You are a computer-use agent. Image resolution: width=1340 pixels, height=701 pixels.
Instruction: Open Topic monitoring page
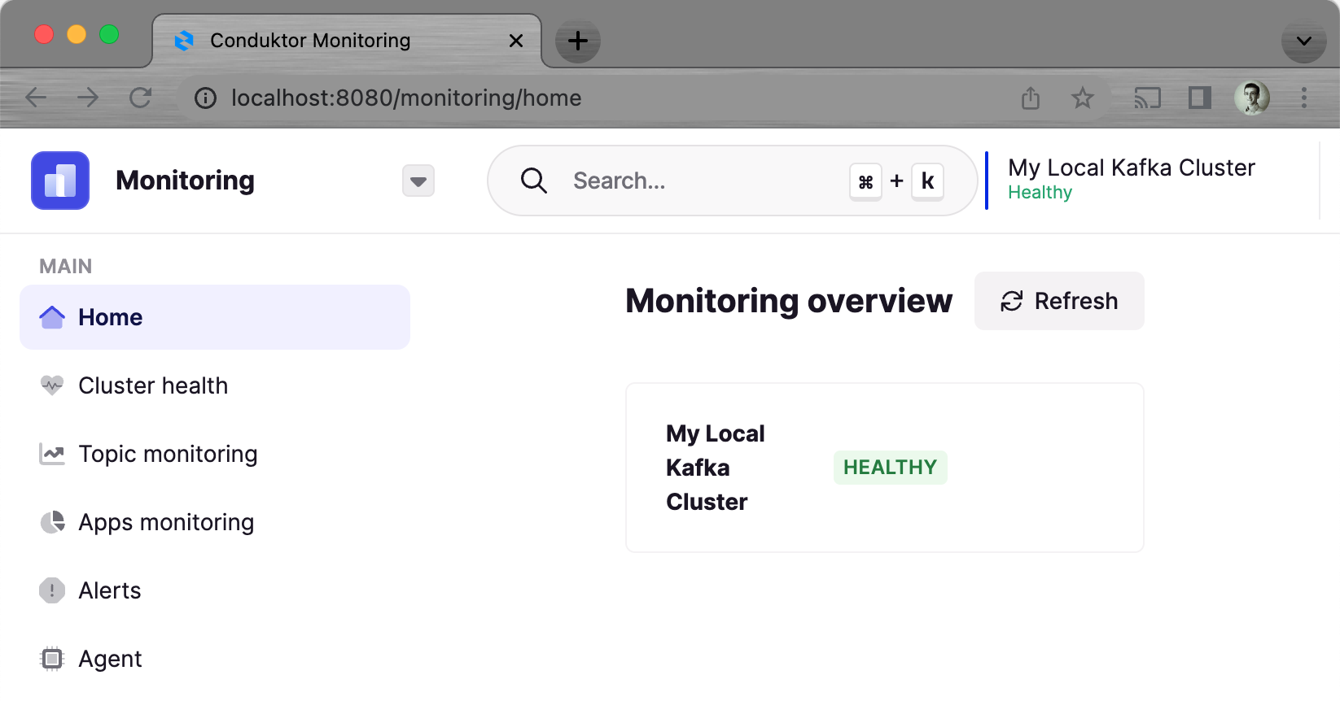[215, 454]
